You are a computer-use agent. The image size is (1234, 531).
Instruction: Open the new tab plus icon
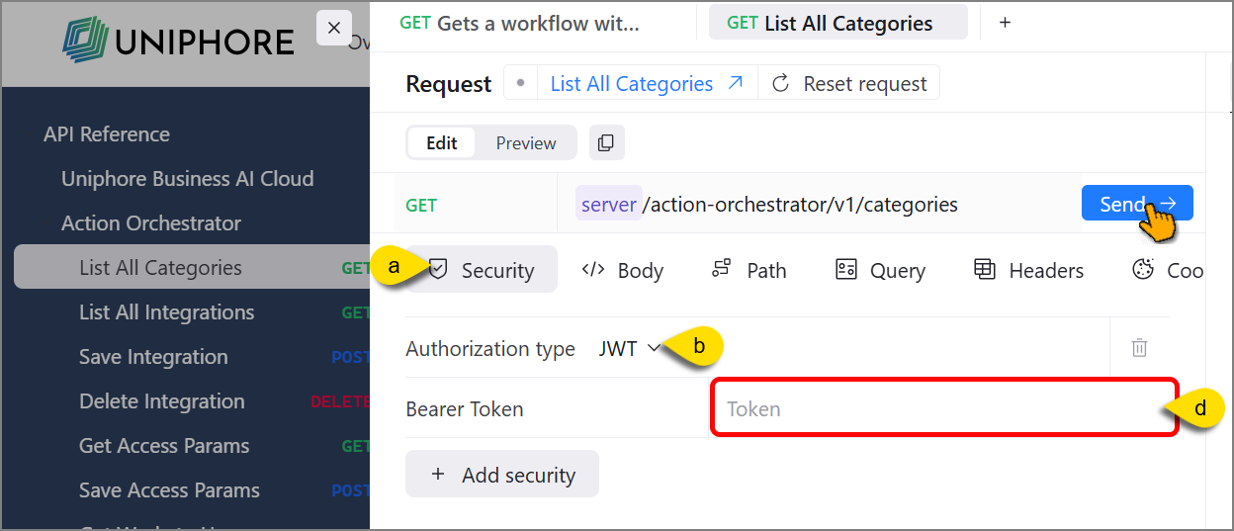[x=1005, y=22]
